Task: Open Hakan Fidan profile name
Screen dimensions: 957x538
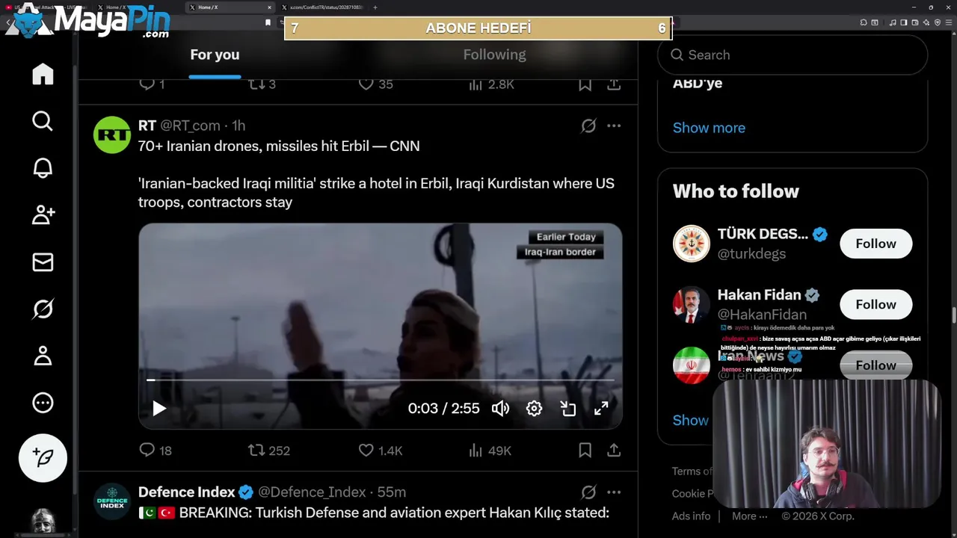Action: pyautogui.click(x=759, y=294)
